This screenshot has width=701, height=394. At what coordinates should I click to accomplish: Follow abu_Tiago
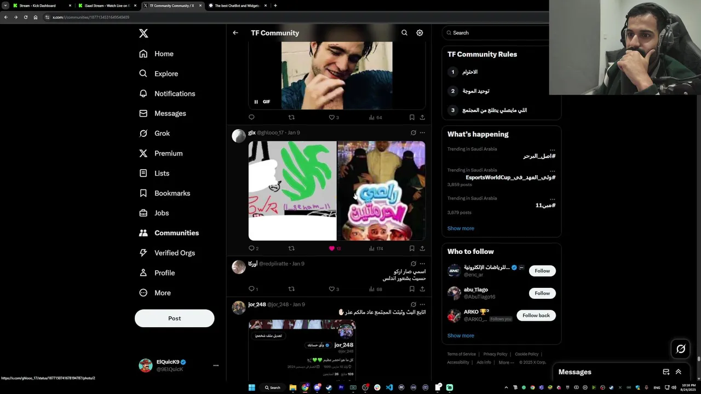(542, 293)
